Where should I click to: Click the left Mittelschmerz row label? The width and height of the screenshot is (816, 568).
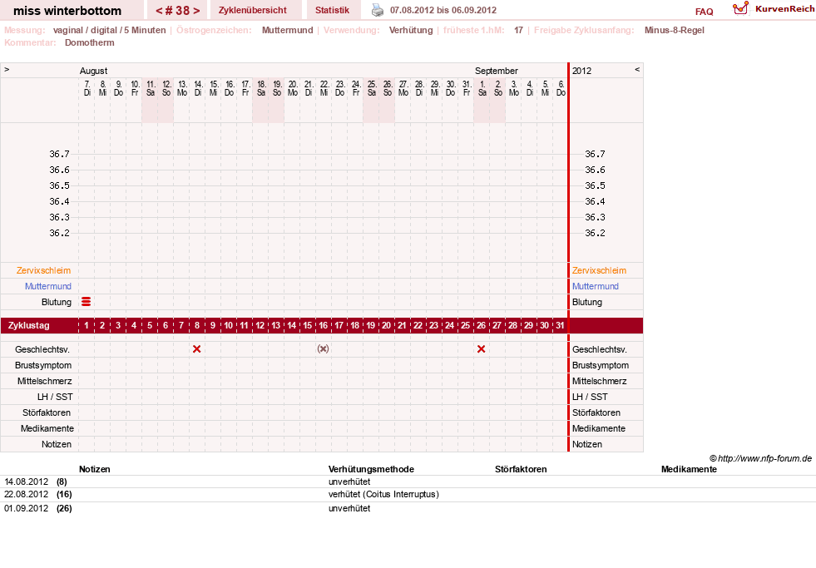tap(45, 381)
